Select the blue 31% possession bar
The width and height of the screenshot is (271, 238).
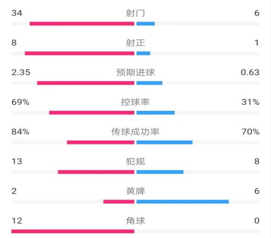(156, 113)
